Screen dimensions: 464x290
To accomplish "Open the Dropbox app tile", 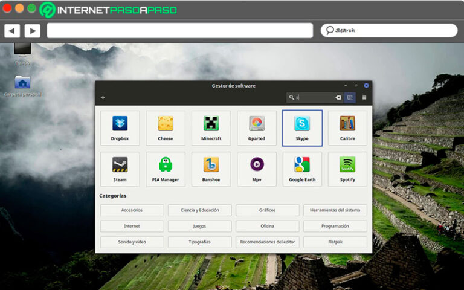I will pyautogui.click(x=120, y=127).
